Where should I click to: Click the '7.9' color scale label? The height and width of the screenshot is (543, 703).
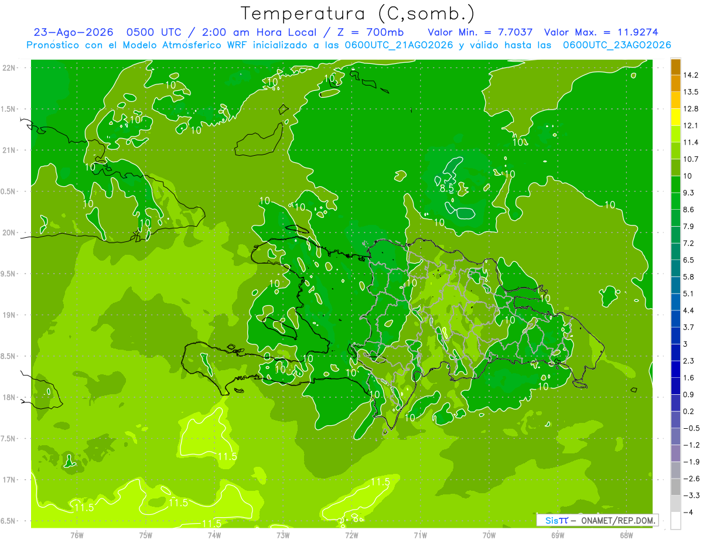tap(689, 226)
